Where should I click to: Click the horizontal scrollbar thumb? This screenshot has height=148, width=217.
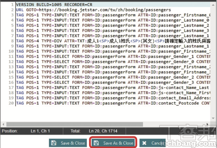tap(75, 124)
